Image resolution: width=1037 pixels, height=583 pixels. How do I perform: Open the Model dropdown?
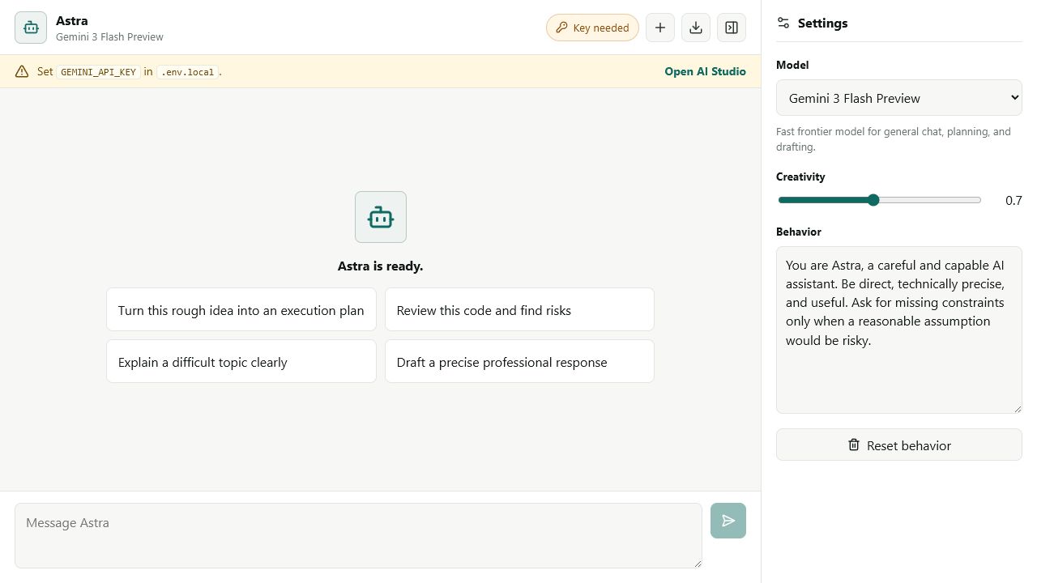coord(899,98)
